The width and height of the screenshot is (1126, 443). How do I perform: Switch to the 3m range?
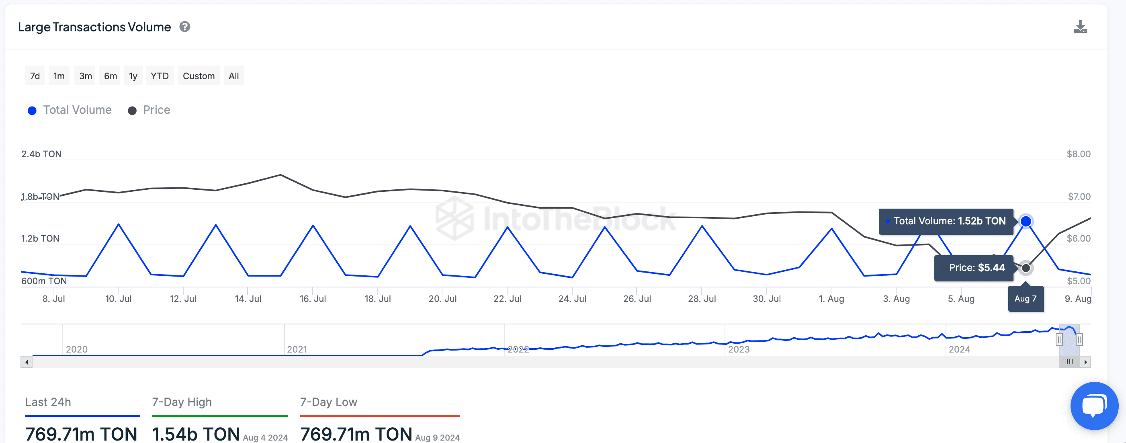(85, 76)
